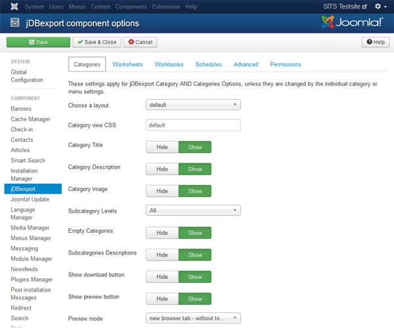The height and width of the screenshot is (328, 394).
Task: Open the settings gear menu
Action: tap(380, 7)
